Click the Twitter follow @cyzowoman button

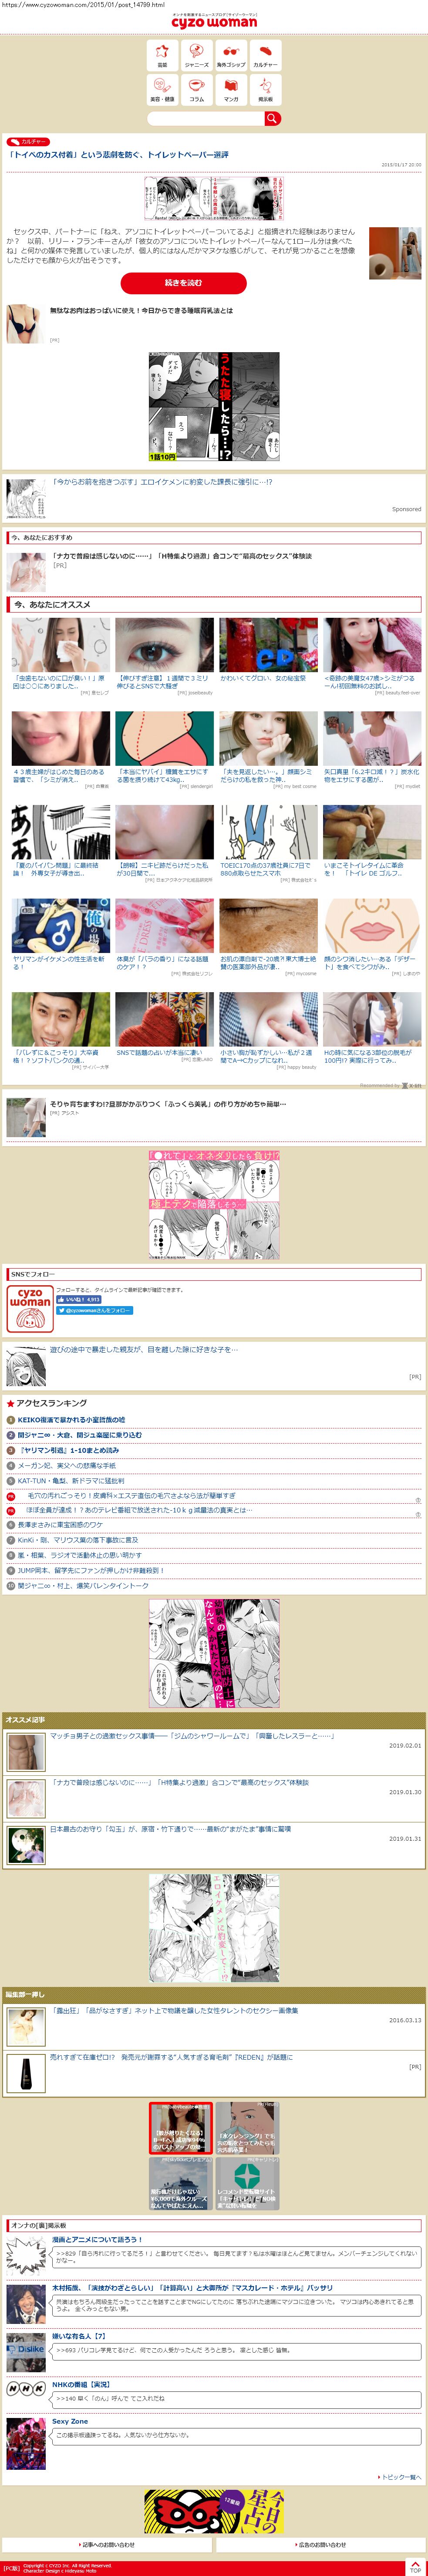(x=94, y=1310)
